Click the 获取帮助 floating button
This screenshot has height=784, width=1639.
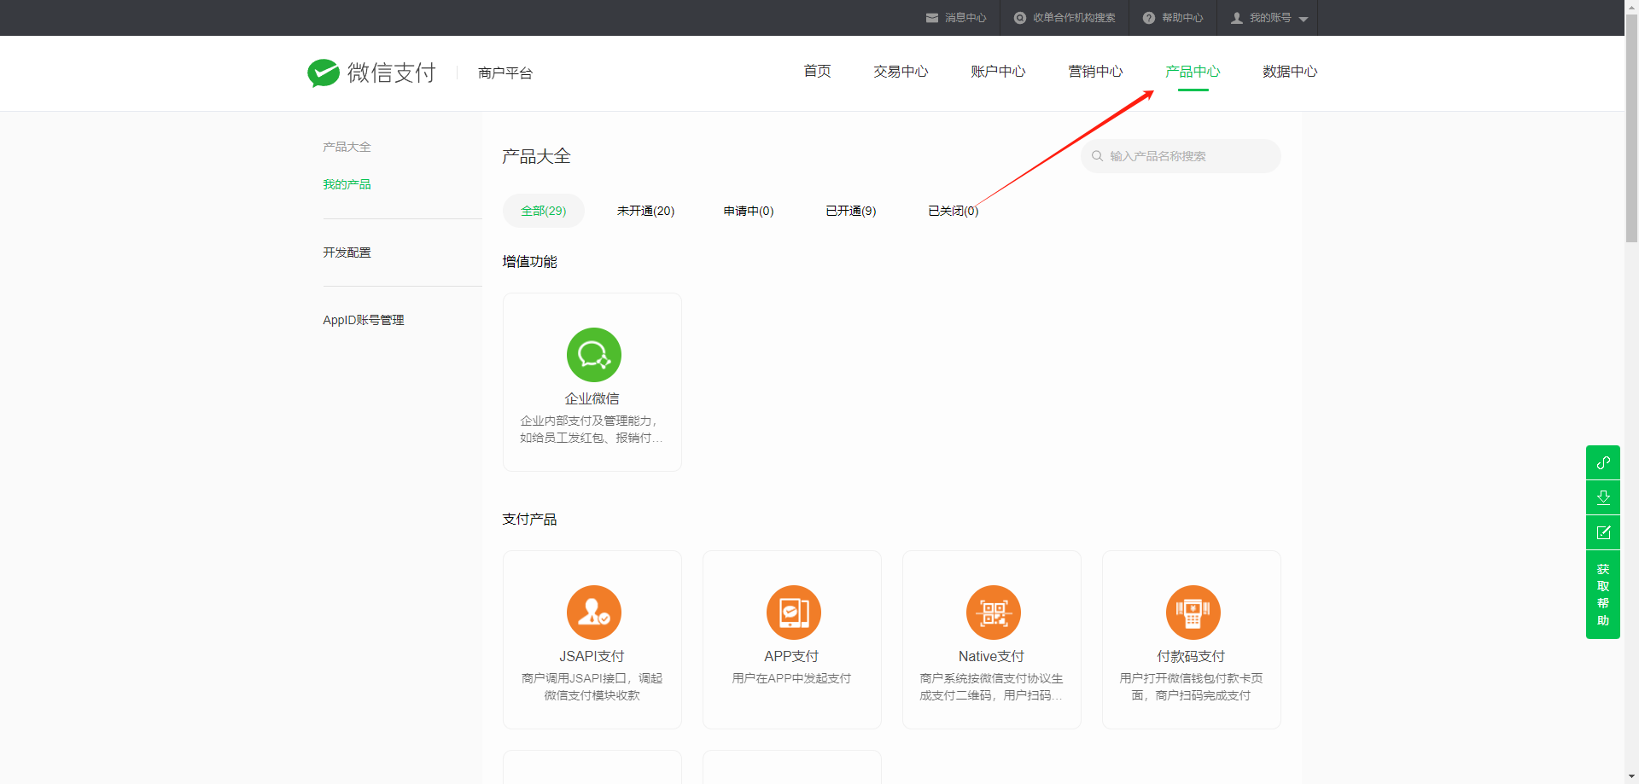point(1602,595)
